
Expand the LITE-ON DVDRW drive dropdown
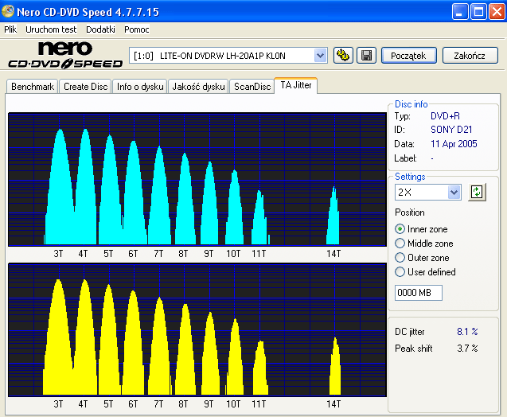[320, 56]
